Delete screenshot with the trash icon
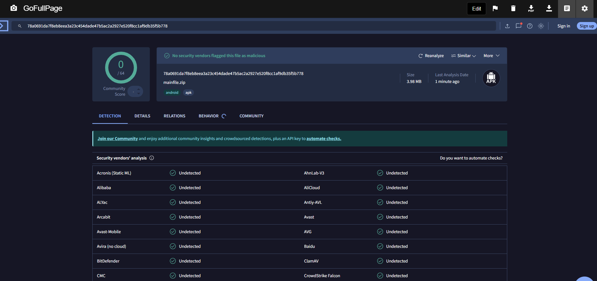This screenshot has height=281, width=597. [513, 8]
